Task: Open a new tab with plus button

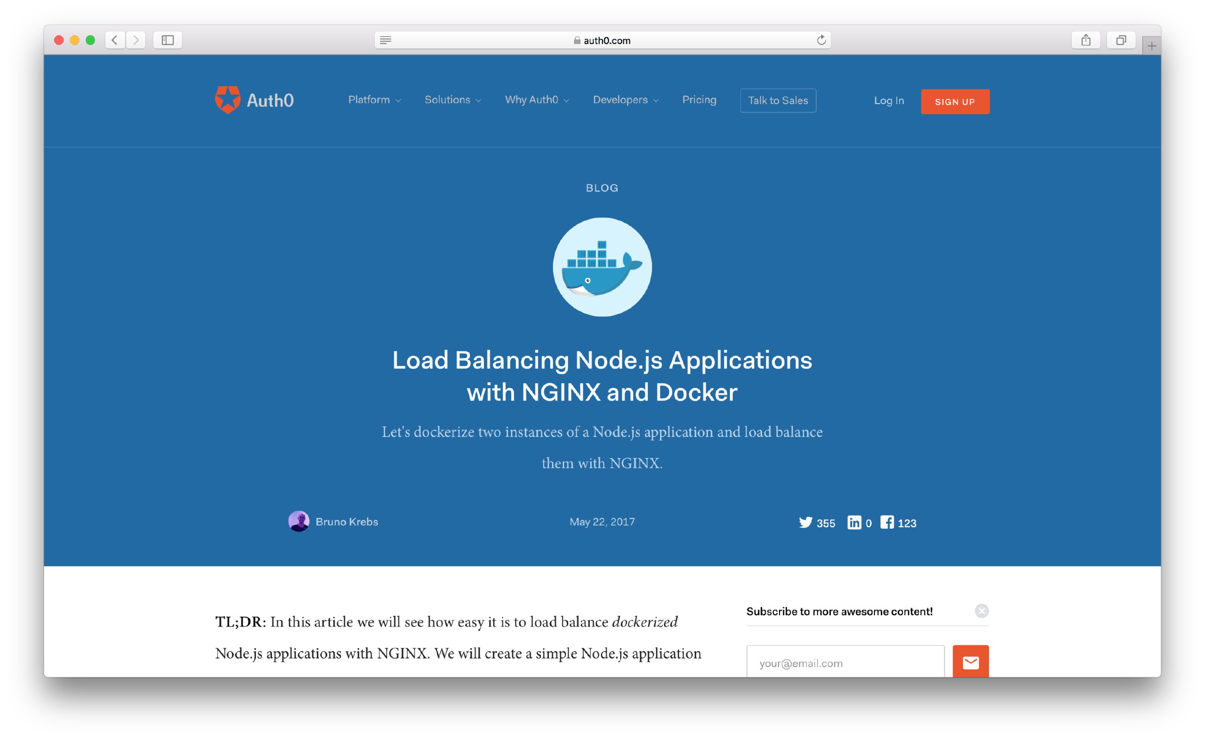Action: 1152,46
